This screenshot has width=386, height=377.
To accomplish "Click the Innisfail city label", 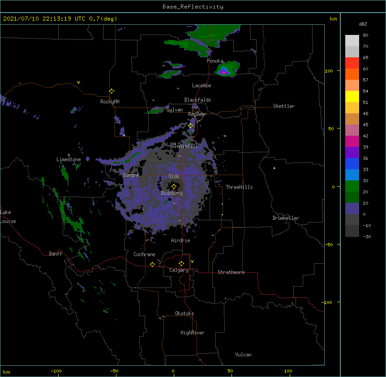I will (x=186, y=146).
